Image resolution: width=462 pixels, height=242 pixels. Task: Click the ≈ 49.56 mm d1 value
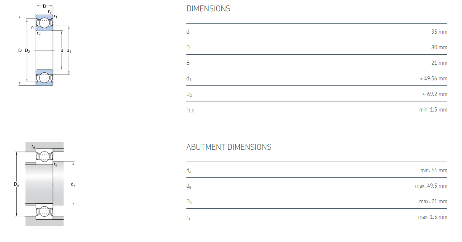tap(433, 78)
